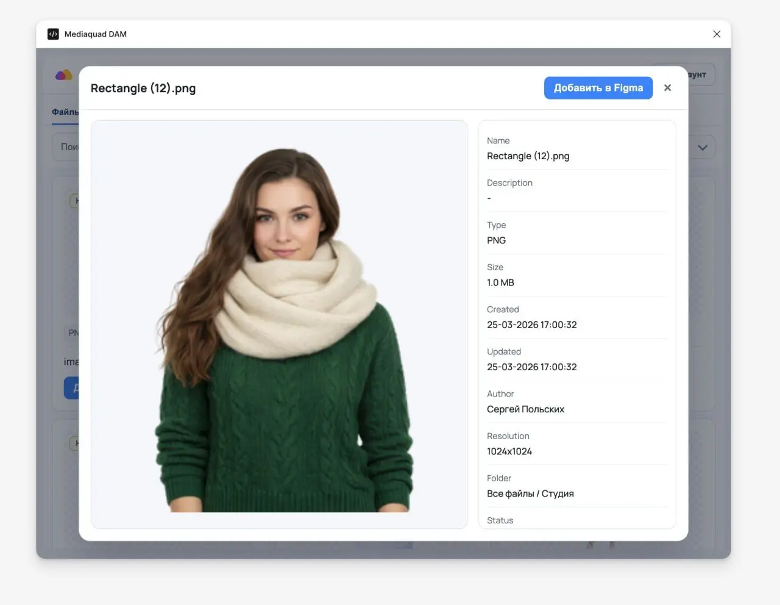Click the Size field label

pos(495,267)
